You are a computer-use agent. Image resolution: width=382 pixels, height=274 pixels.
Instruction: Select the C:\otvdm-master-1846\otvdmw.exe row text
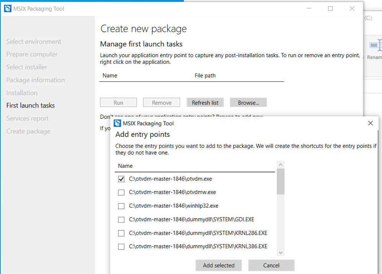(172, 192)
